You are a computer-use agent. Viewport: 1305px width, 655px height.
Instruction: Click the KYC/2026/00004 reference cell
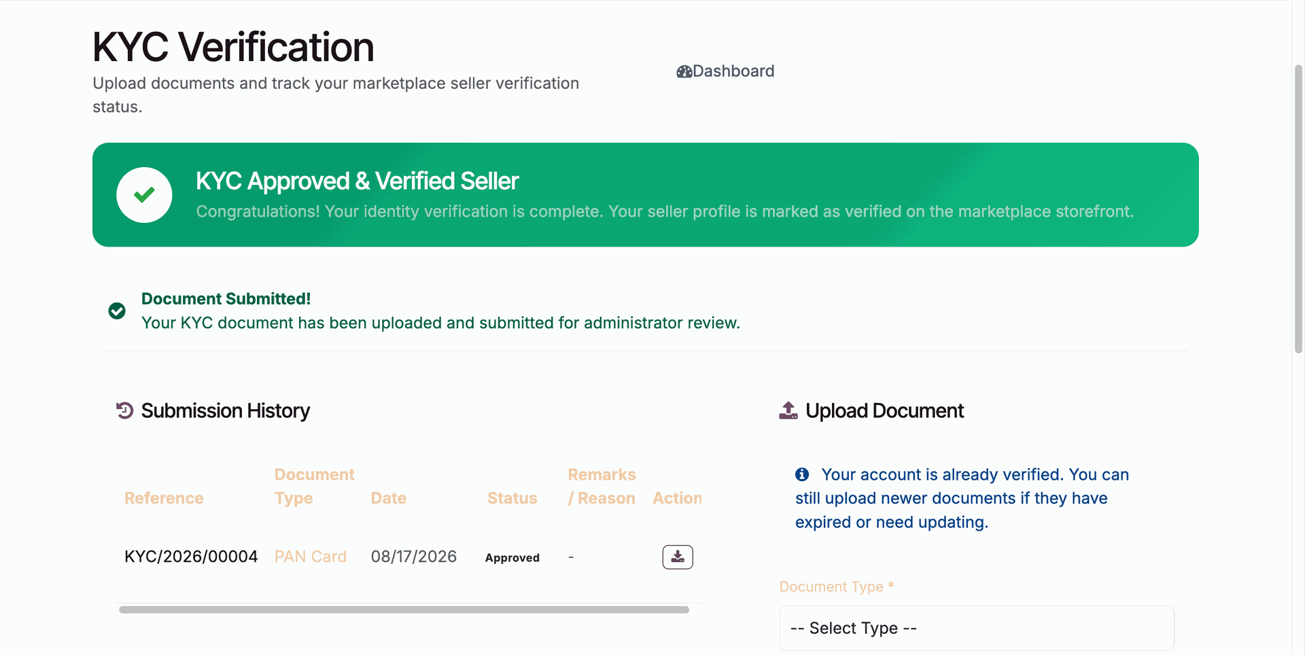click(191, 556)
